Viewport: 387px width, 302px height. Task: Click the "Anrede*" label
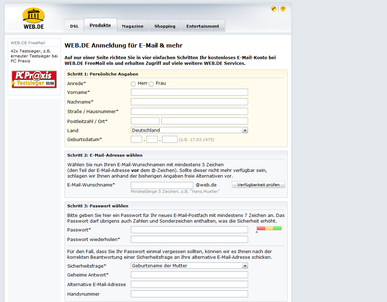click(x=77, y=83)
